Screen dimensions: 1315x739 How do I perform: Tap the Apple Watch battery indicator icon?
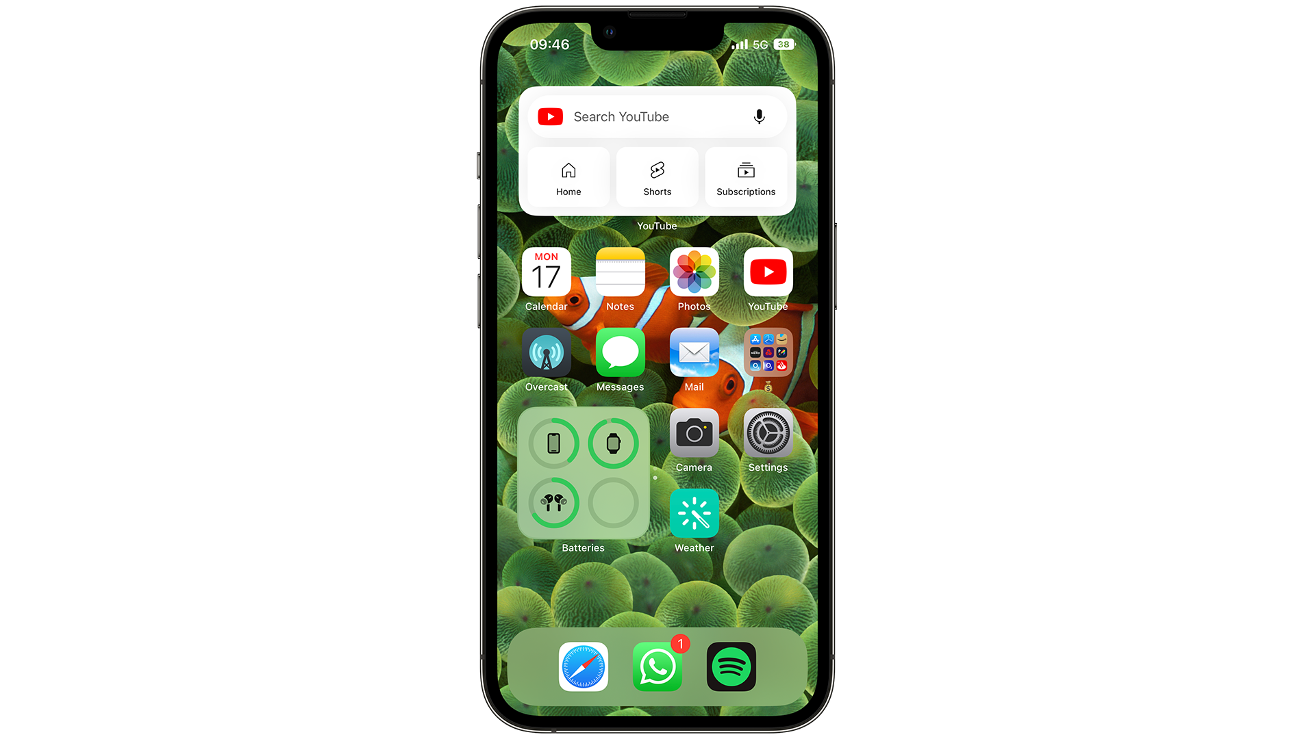tap(613, 441)
